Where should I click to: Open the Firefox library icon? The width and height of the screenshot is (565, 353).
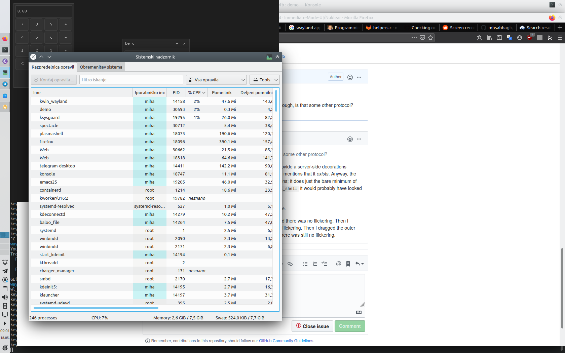[489, 38]
